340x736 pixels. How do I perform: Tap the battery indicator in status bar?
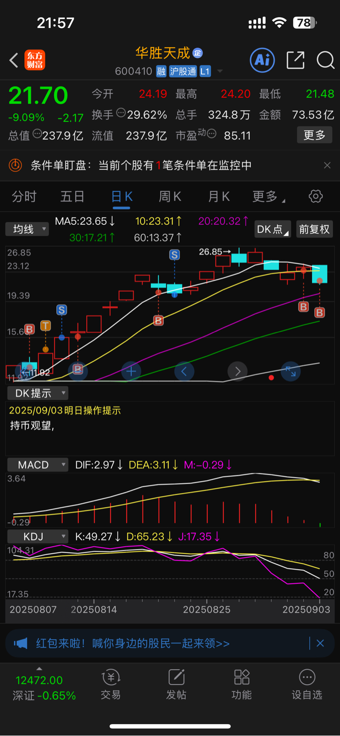click(305, 22)
